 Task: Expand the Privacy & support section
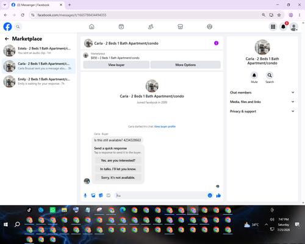(x=262, y=111)
